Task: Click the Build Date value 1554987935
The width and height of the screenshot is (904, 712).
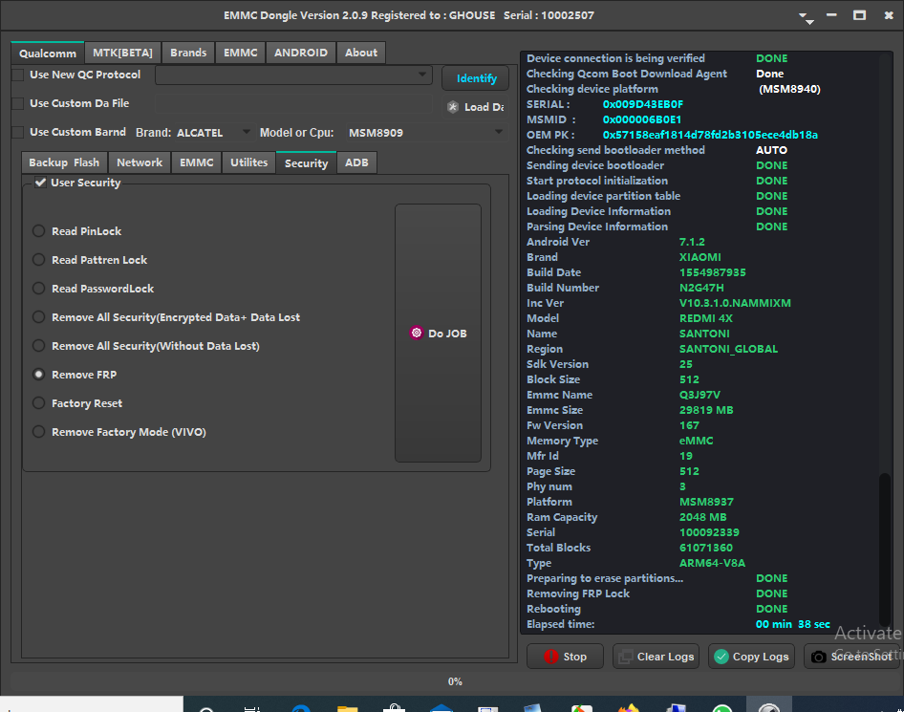Action: [713, 272]
